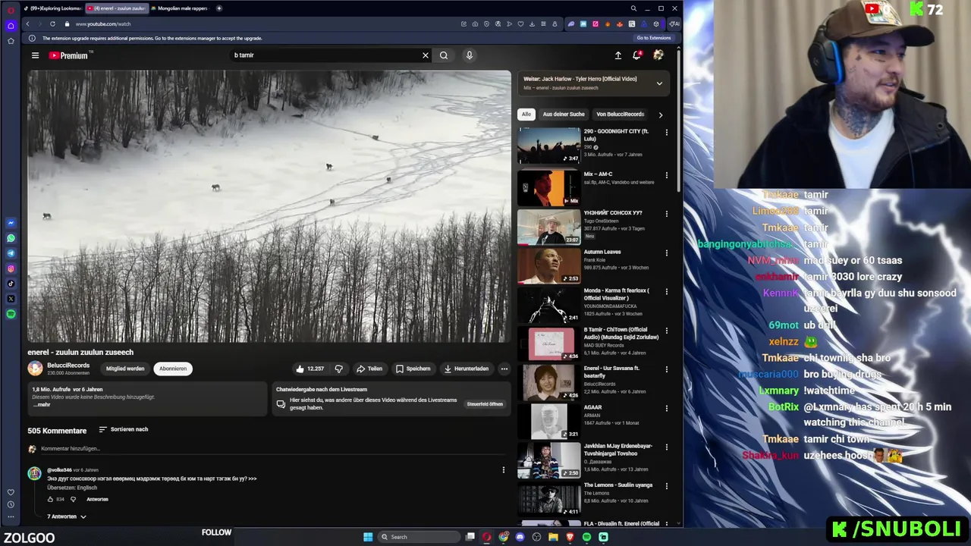Select the Alle filter chip
Image resolution: width=971 pixels, height=546 pixels.
(526, 115)
